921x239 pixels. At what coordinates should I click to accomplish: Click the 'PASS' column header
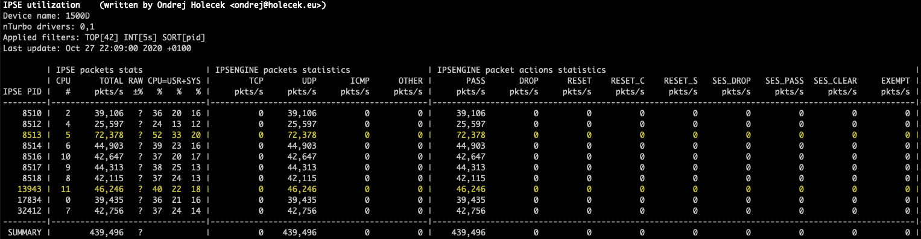(x=476, y=81)
